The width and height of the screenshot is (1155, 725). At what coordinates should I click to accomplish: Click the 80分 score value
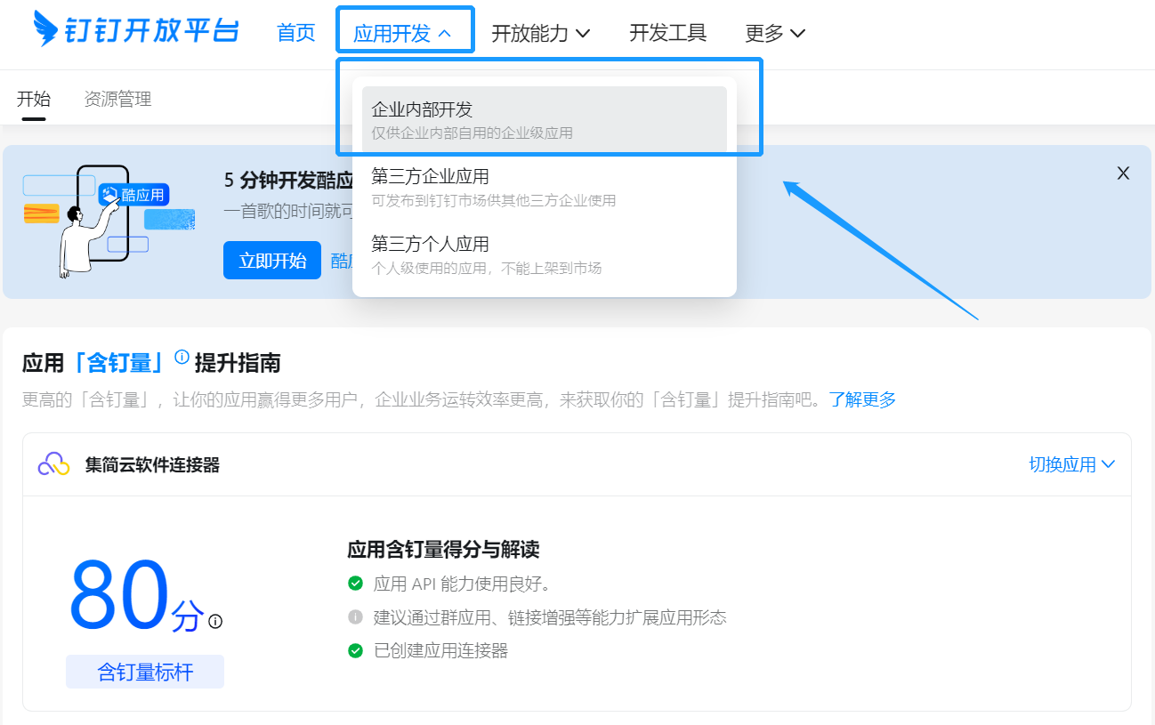click(136, 594)
